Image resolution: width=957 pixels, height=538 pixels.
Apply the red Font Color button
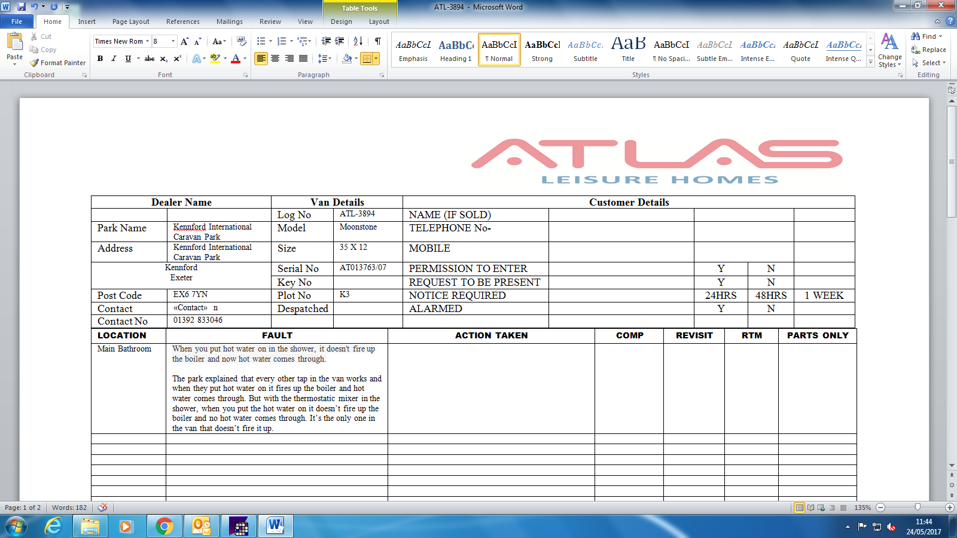(x=236, y=59)
